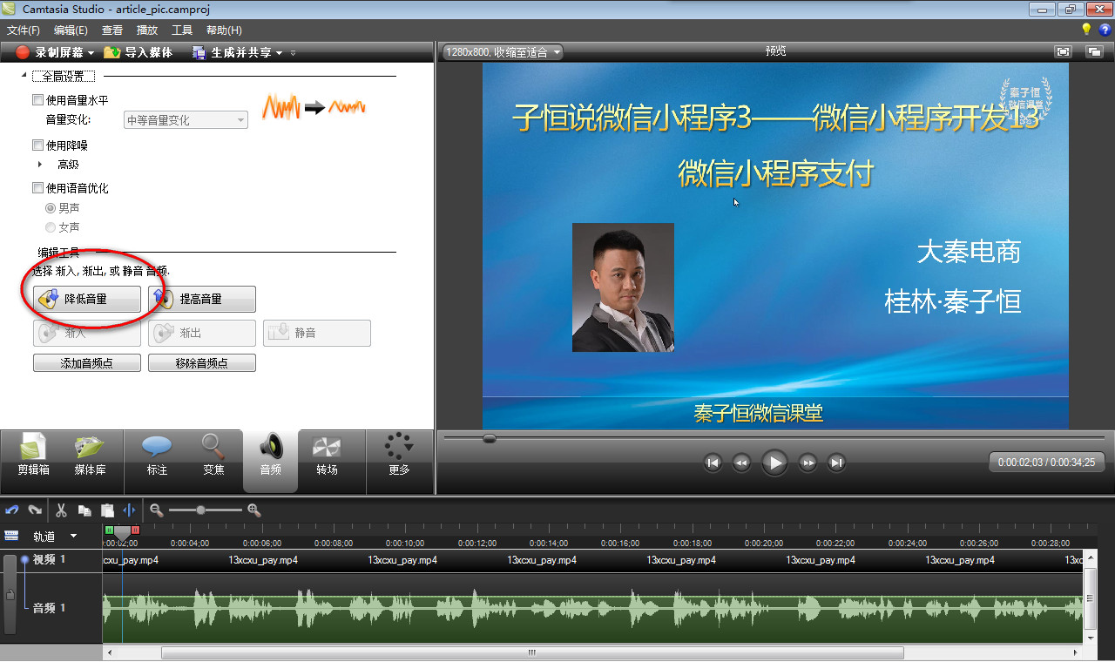
Task: Open the 更多 more tab
Action: [399, 455]
